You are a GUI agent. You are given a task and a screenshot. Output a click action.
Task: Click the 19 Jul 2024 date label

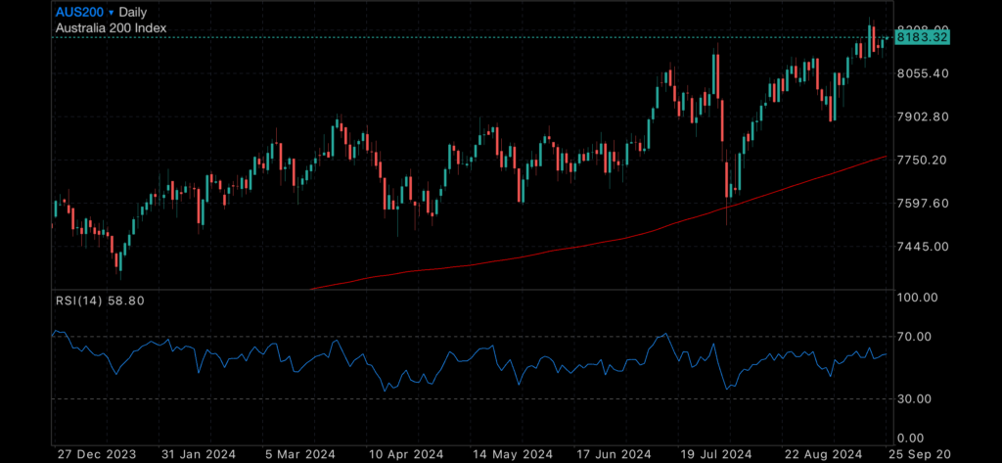(716, 454)
